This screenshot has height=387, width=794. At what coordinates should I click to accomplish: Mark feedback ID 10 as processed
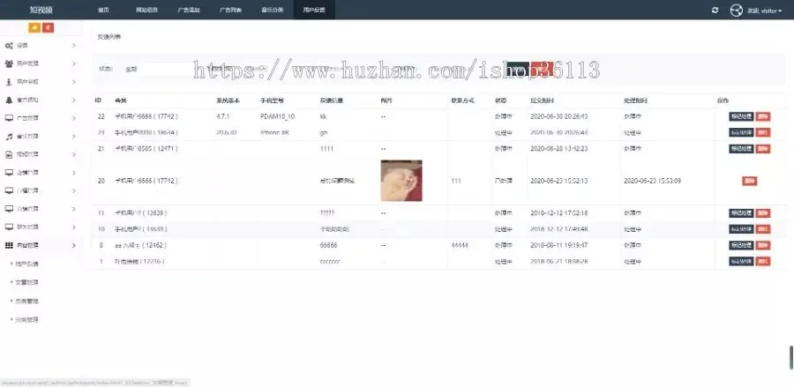pyautogui.click(x=741, y=229)
